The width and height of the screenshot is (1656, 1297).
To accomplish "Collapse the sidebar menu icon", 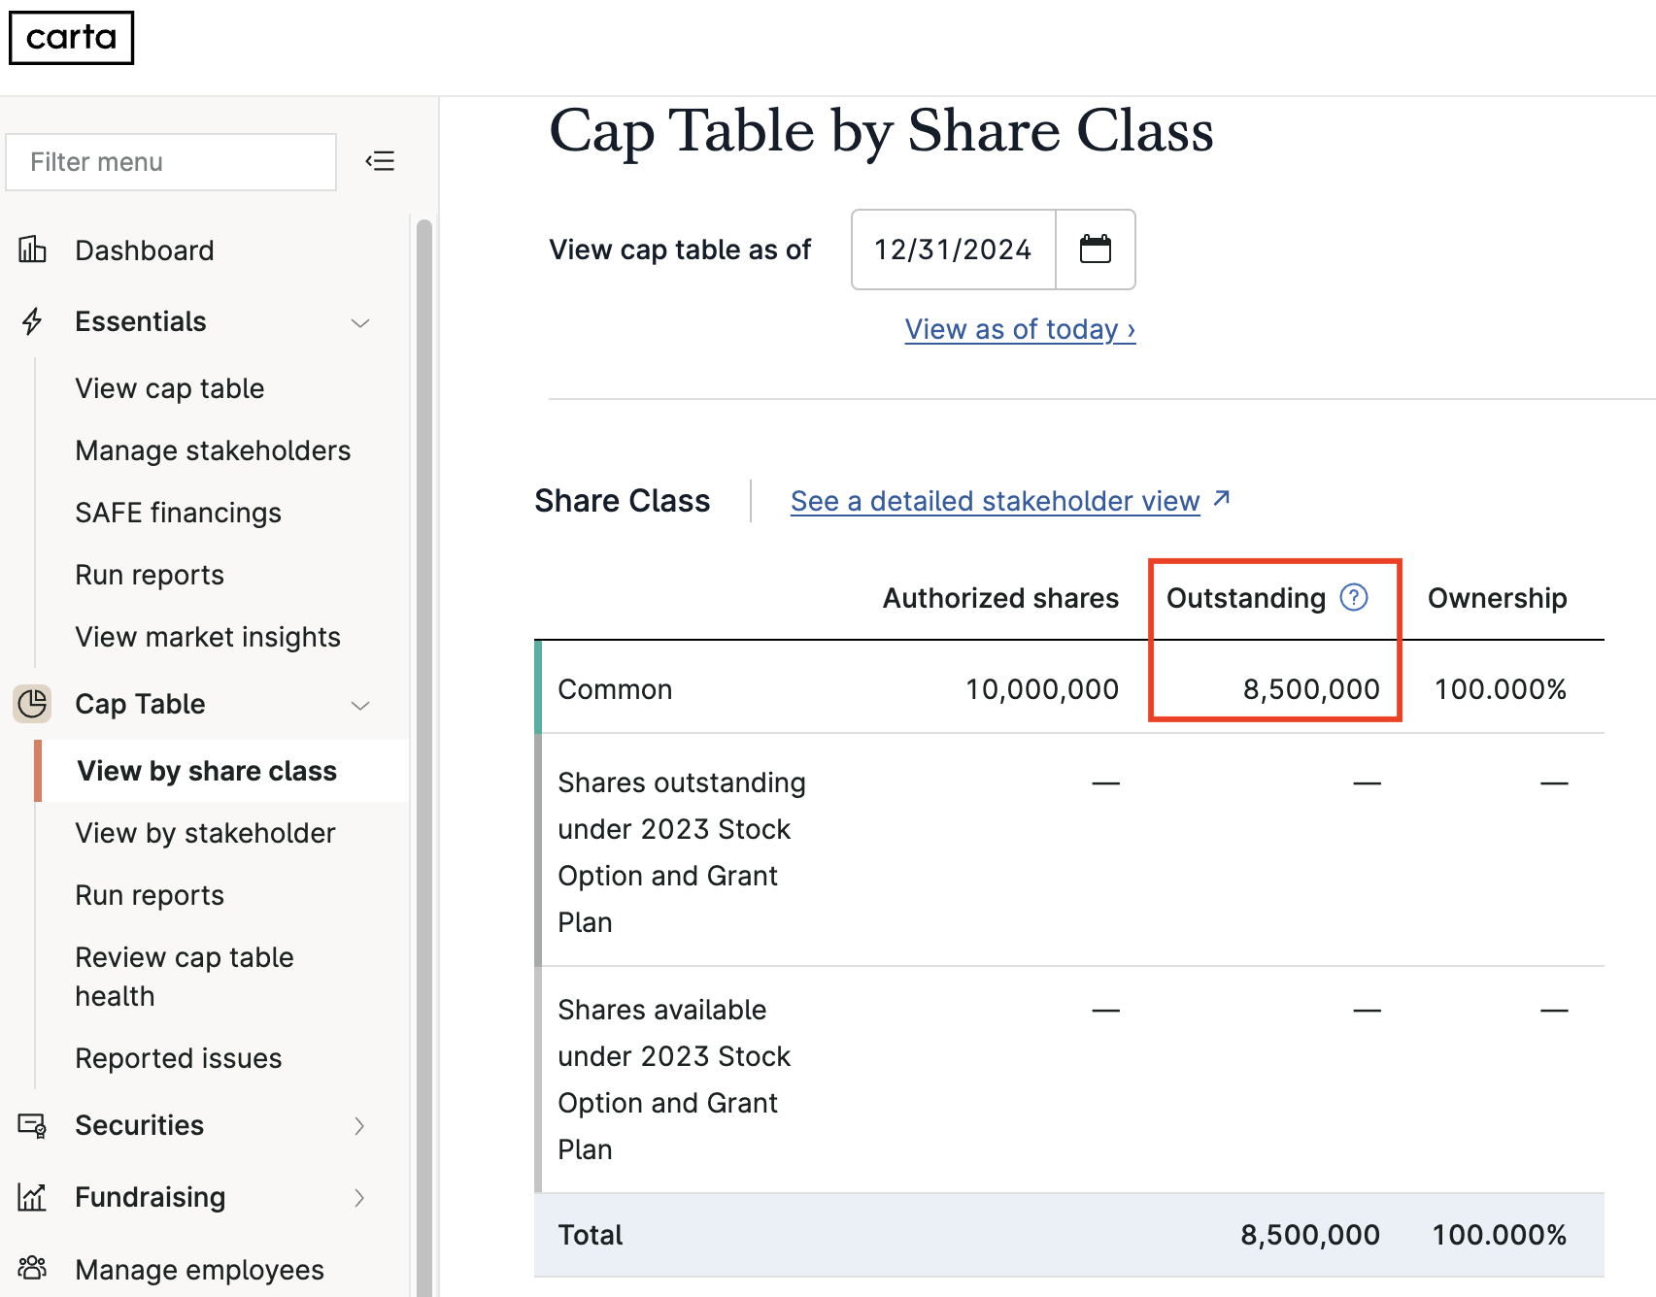I will [x=380, y=161].
